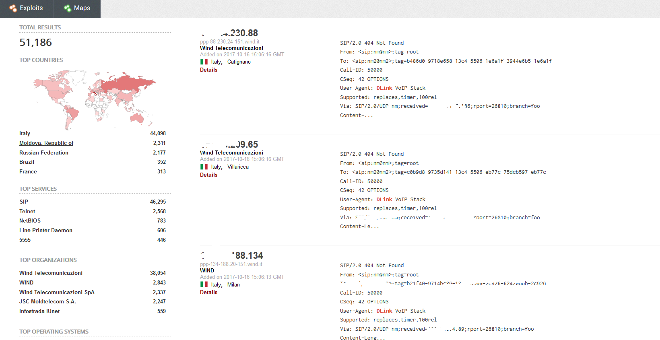Filter results by Russian Federation
Image resolution: width=660 pixels, height=340 pixels.
pyautogui.click(x=44, y=153)
